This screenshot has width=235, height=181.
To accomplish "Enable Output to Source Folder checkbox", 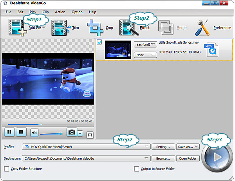I will 136,169.
